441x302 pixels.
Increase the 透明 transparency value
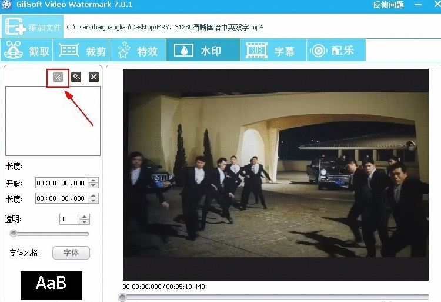coord(84,217)
